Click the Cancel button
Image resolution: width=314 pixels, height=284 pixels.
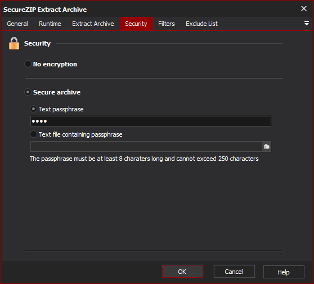coord(234,272)
